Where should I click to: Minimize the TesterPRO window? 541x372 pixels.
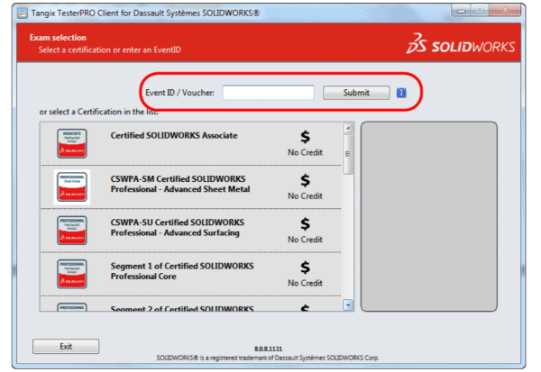click(461, 11)
